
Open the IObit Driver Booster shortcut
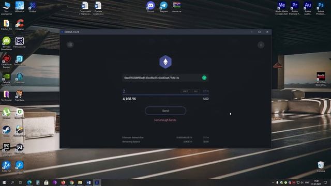pos(6,61)
